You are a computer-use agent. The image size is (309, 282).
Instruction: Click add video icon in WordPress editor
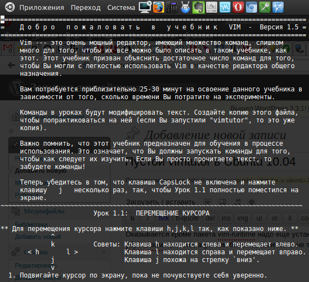[x=222, y=202]
